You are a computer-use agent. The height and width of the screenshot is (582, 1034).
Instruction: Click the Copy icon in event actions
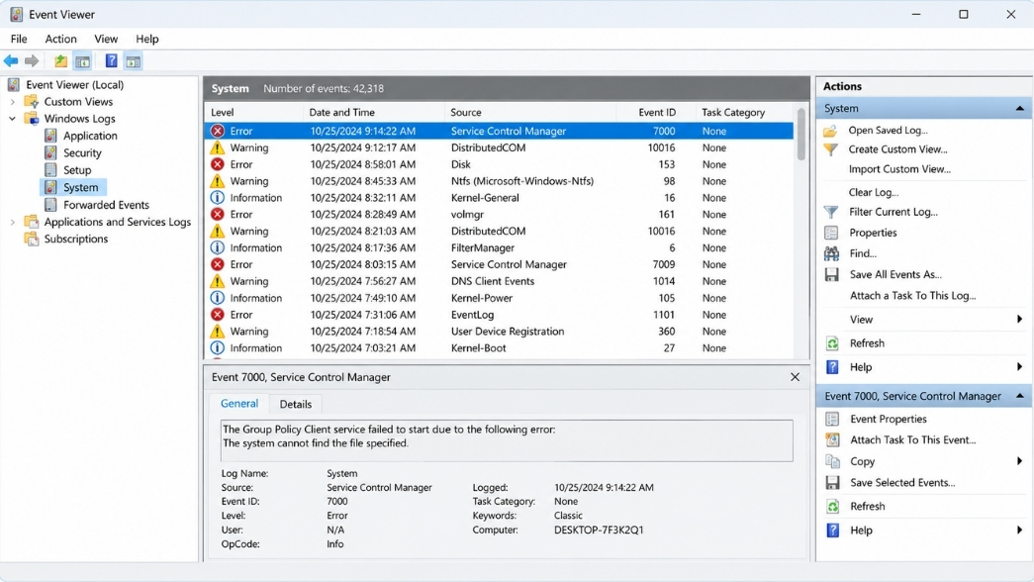point(832,461)
